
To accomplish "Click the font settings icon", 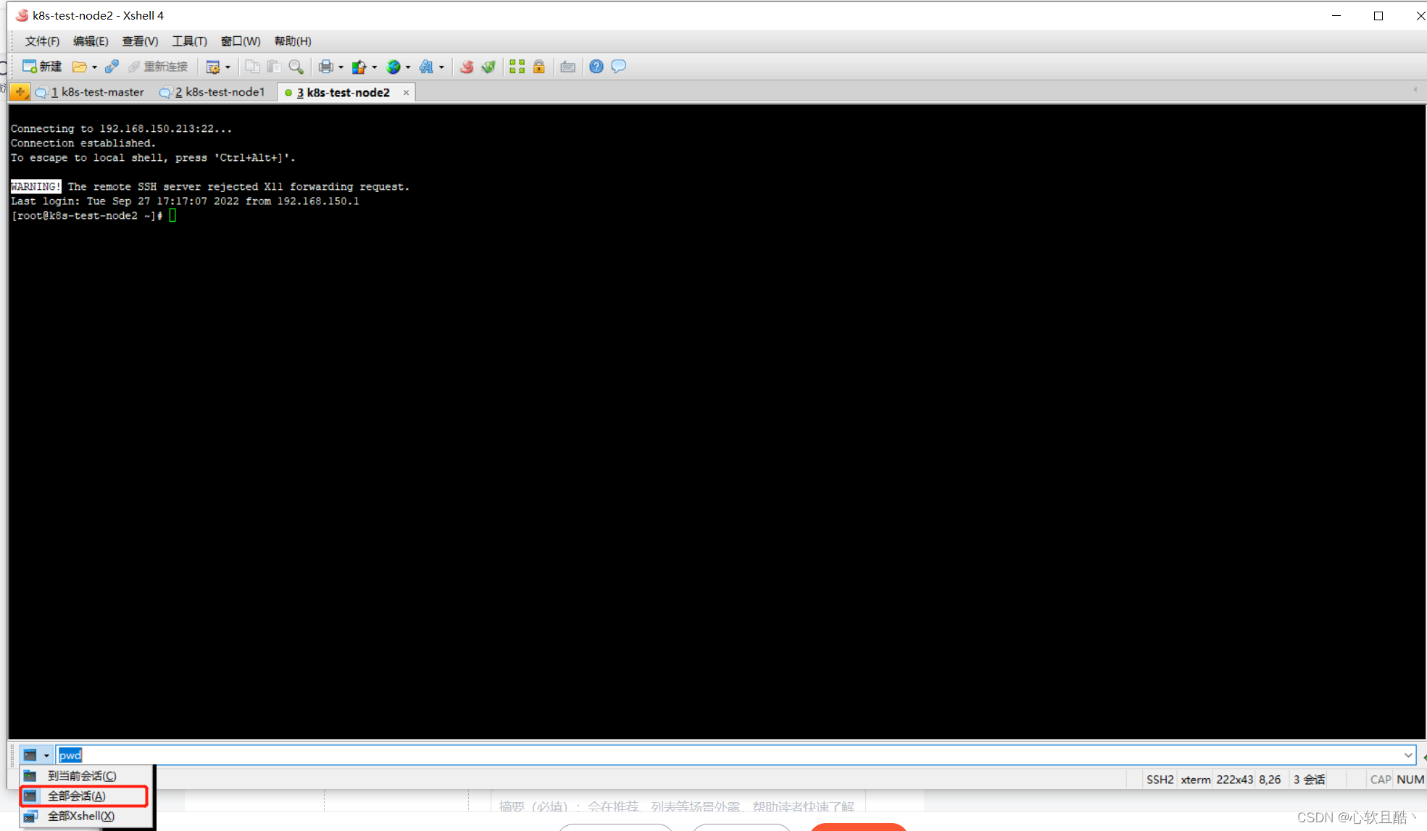I will click(x=426, y=67).
